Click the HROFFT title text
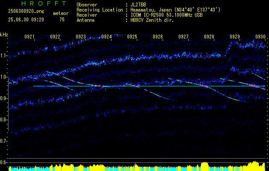Viewport: 269px width, 171px height. 44,3
